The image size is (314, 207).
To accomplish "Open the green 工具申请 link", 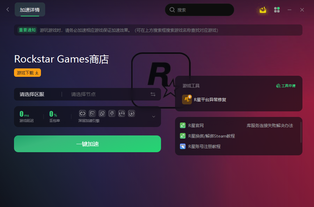I will (286, 86).
